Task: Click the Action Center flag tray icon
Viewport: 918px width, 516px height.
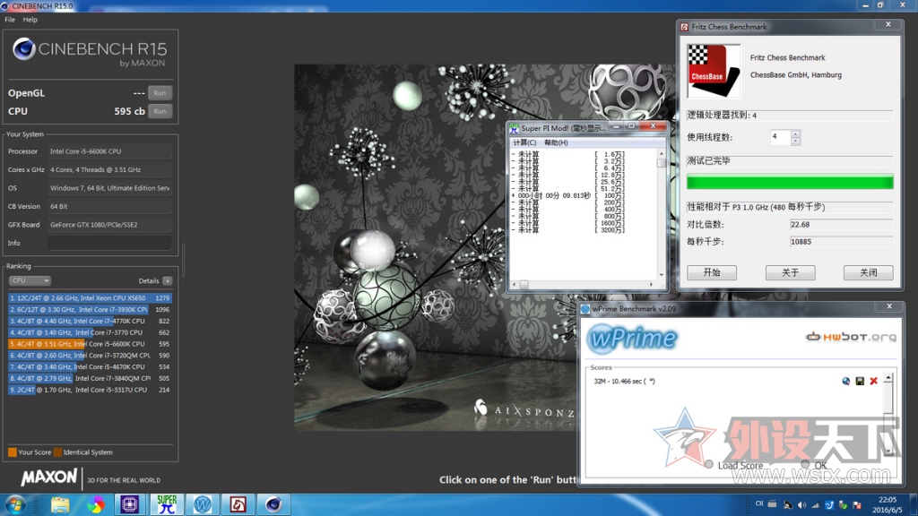Action: point(857,505)
